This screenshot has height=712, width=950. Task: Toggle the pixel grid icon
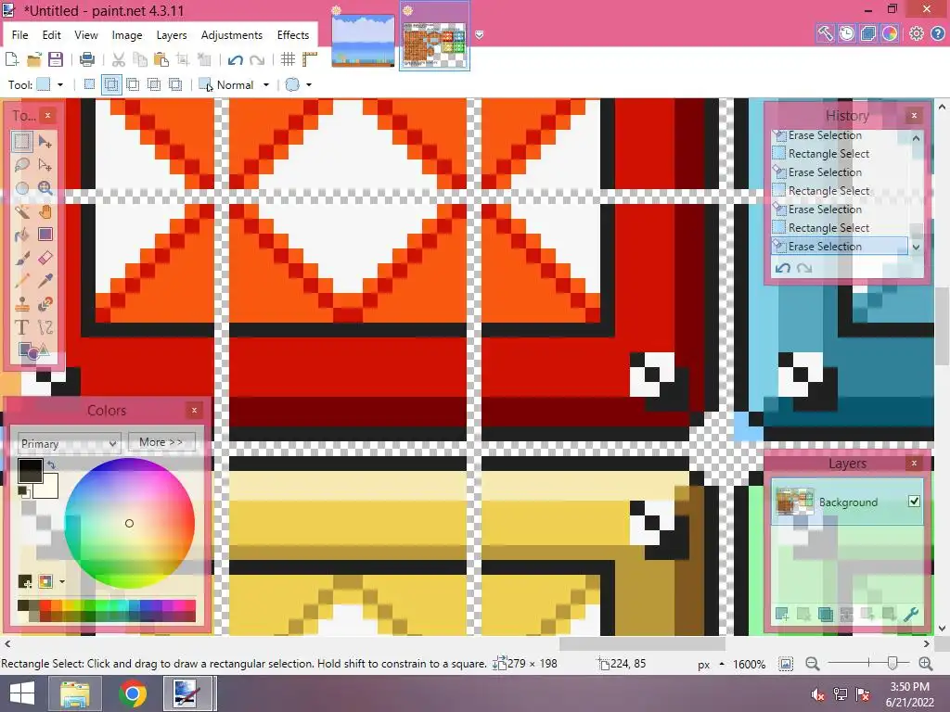coord(288,59)
